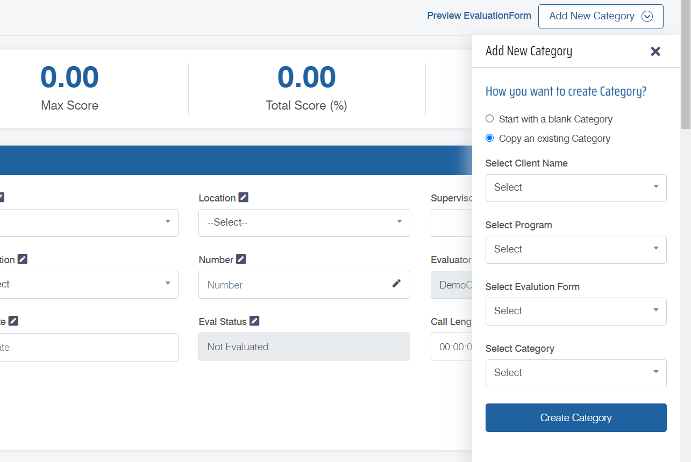This screenshot has height=462, width=691.
Task: Expand the Select Program dropdown
Action: [x=575, y=249]
